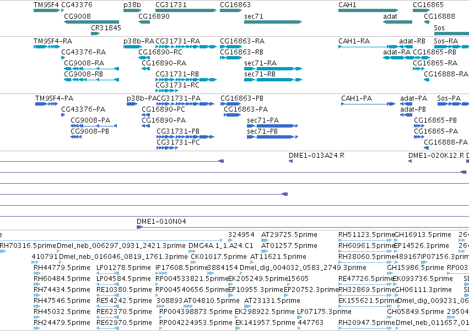Select the adat-RB label

tap(412, 41)
